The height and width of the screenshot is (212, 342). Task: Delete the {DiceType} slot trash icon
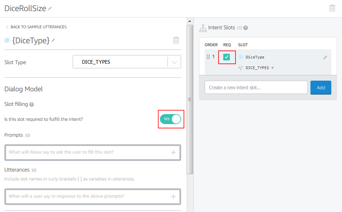pyautogui.click(x=176, y=40)
